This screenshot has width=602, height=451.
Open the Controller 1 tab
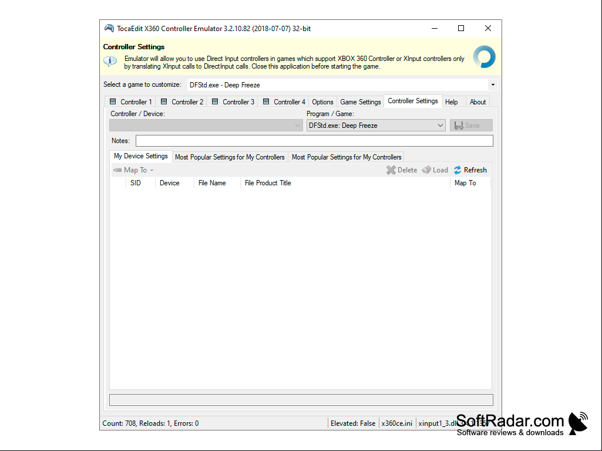click(x=130, y=102)
